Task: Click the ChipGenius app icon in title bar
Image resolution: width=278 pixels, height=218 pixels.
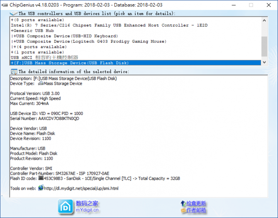Action: 5,5
